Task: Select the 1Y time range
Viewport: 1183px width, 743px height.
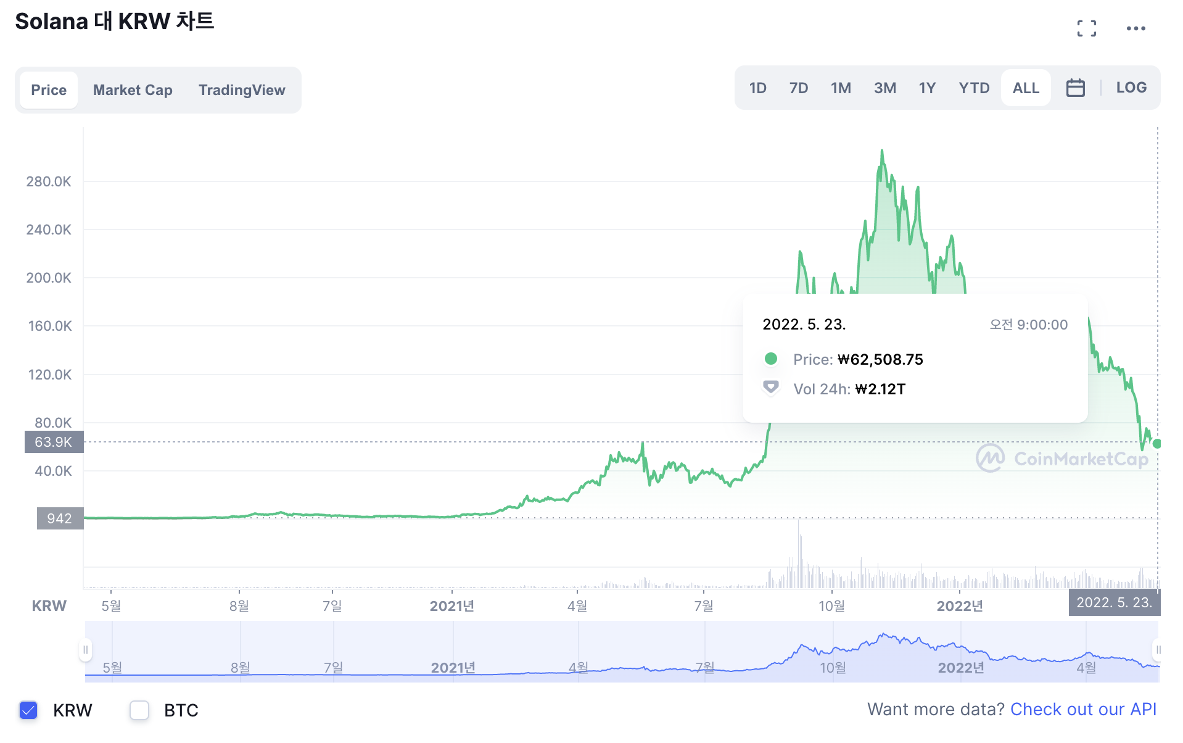Action: pos(927,88)
